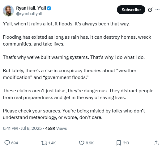Click the 1.4K reposts count
Screen dimensions: 162x149
52,143
